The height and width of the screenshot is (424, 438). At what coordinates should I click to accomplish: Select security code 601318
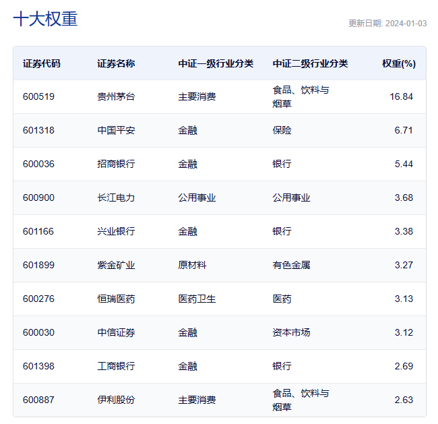coord(38,130)
